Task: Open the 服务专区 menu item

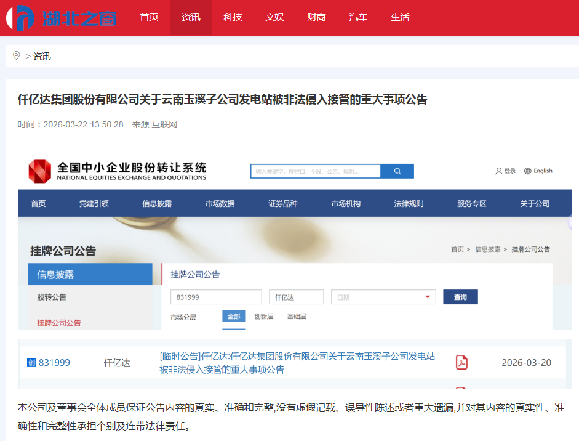Action: 471,204
